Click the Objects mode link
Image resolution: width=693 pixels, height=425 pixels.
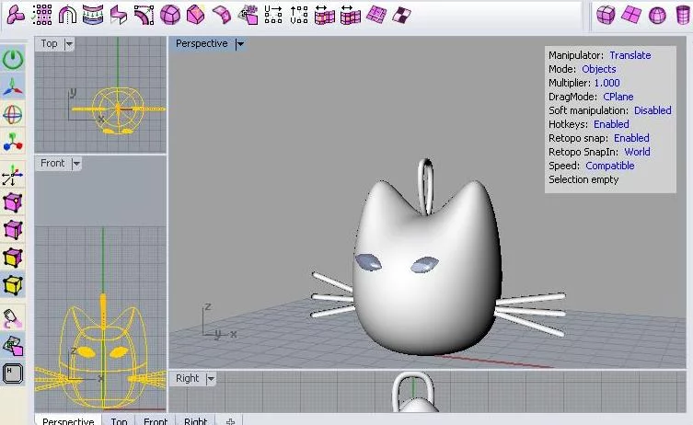tap(598, 69)
